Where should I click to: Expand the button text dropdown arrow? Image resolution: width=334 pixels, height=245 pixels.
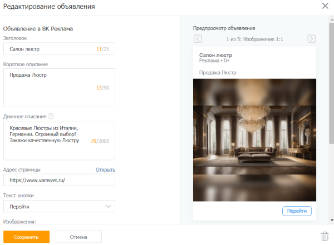coord(108,207)
